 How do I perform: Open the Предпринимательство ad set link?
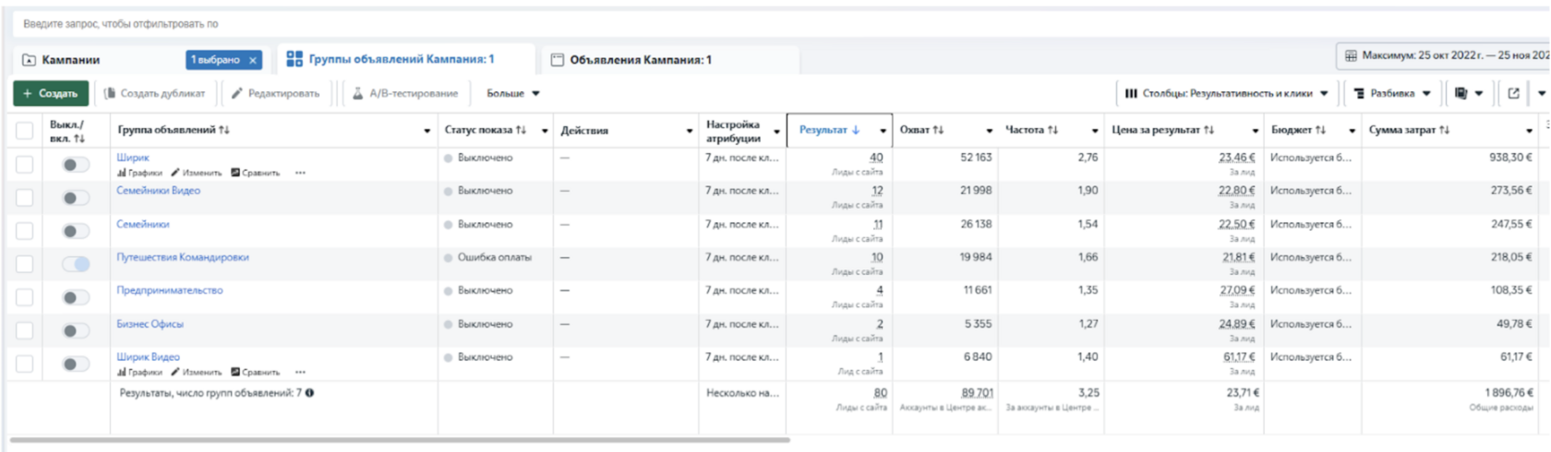click(x=170, y=291)
